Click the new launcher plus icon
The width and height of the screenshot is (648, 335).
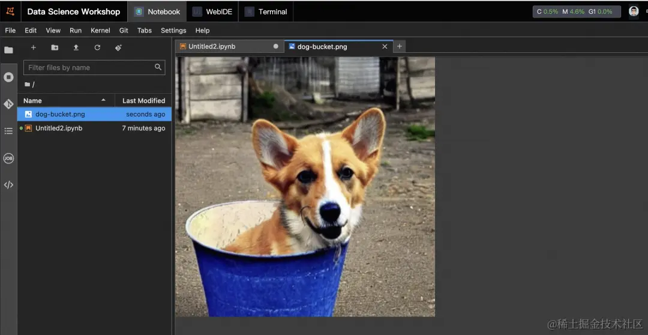pos(34,47)
